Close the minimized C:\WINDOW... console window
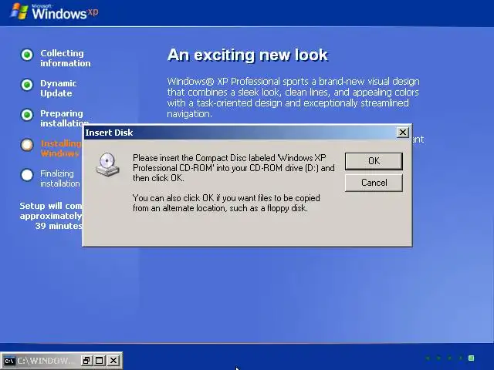The image size is (494, 370). (x=113, y=361)
